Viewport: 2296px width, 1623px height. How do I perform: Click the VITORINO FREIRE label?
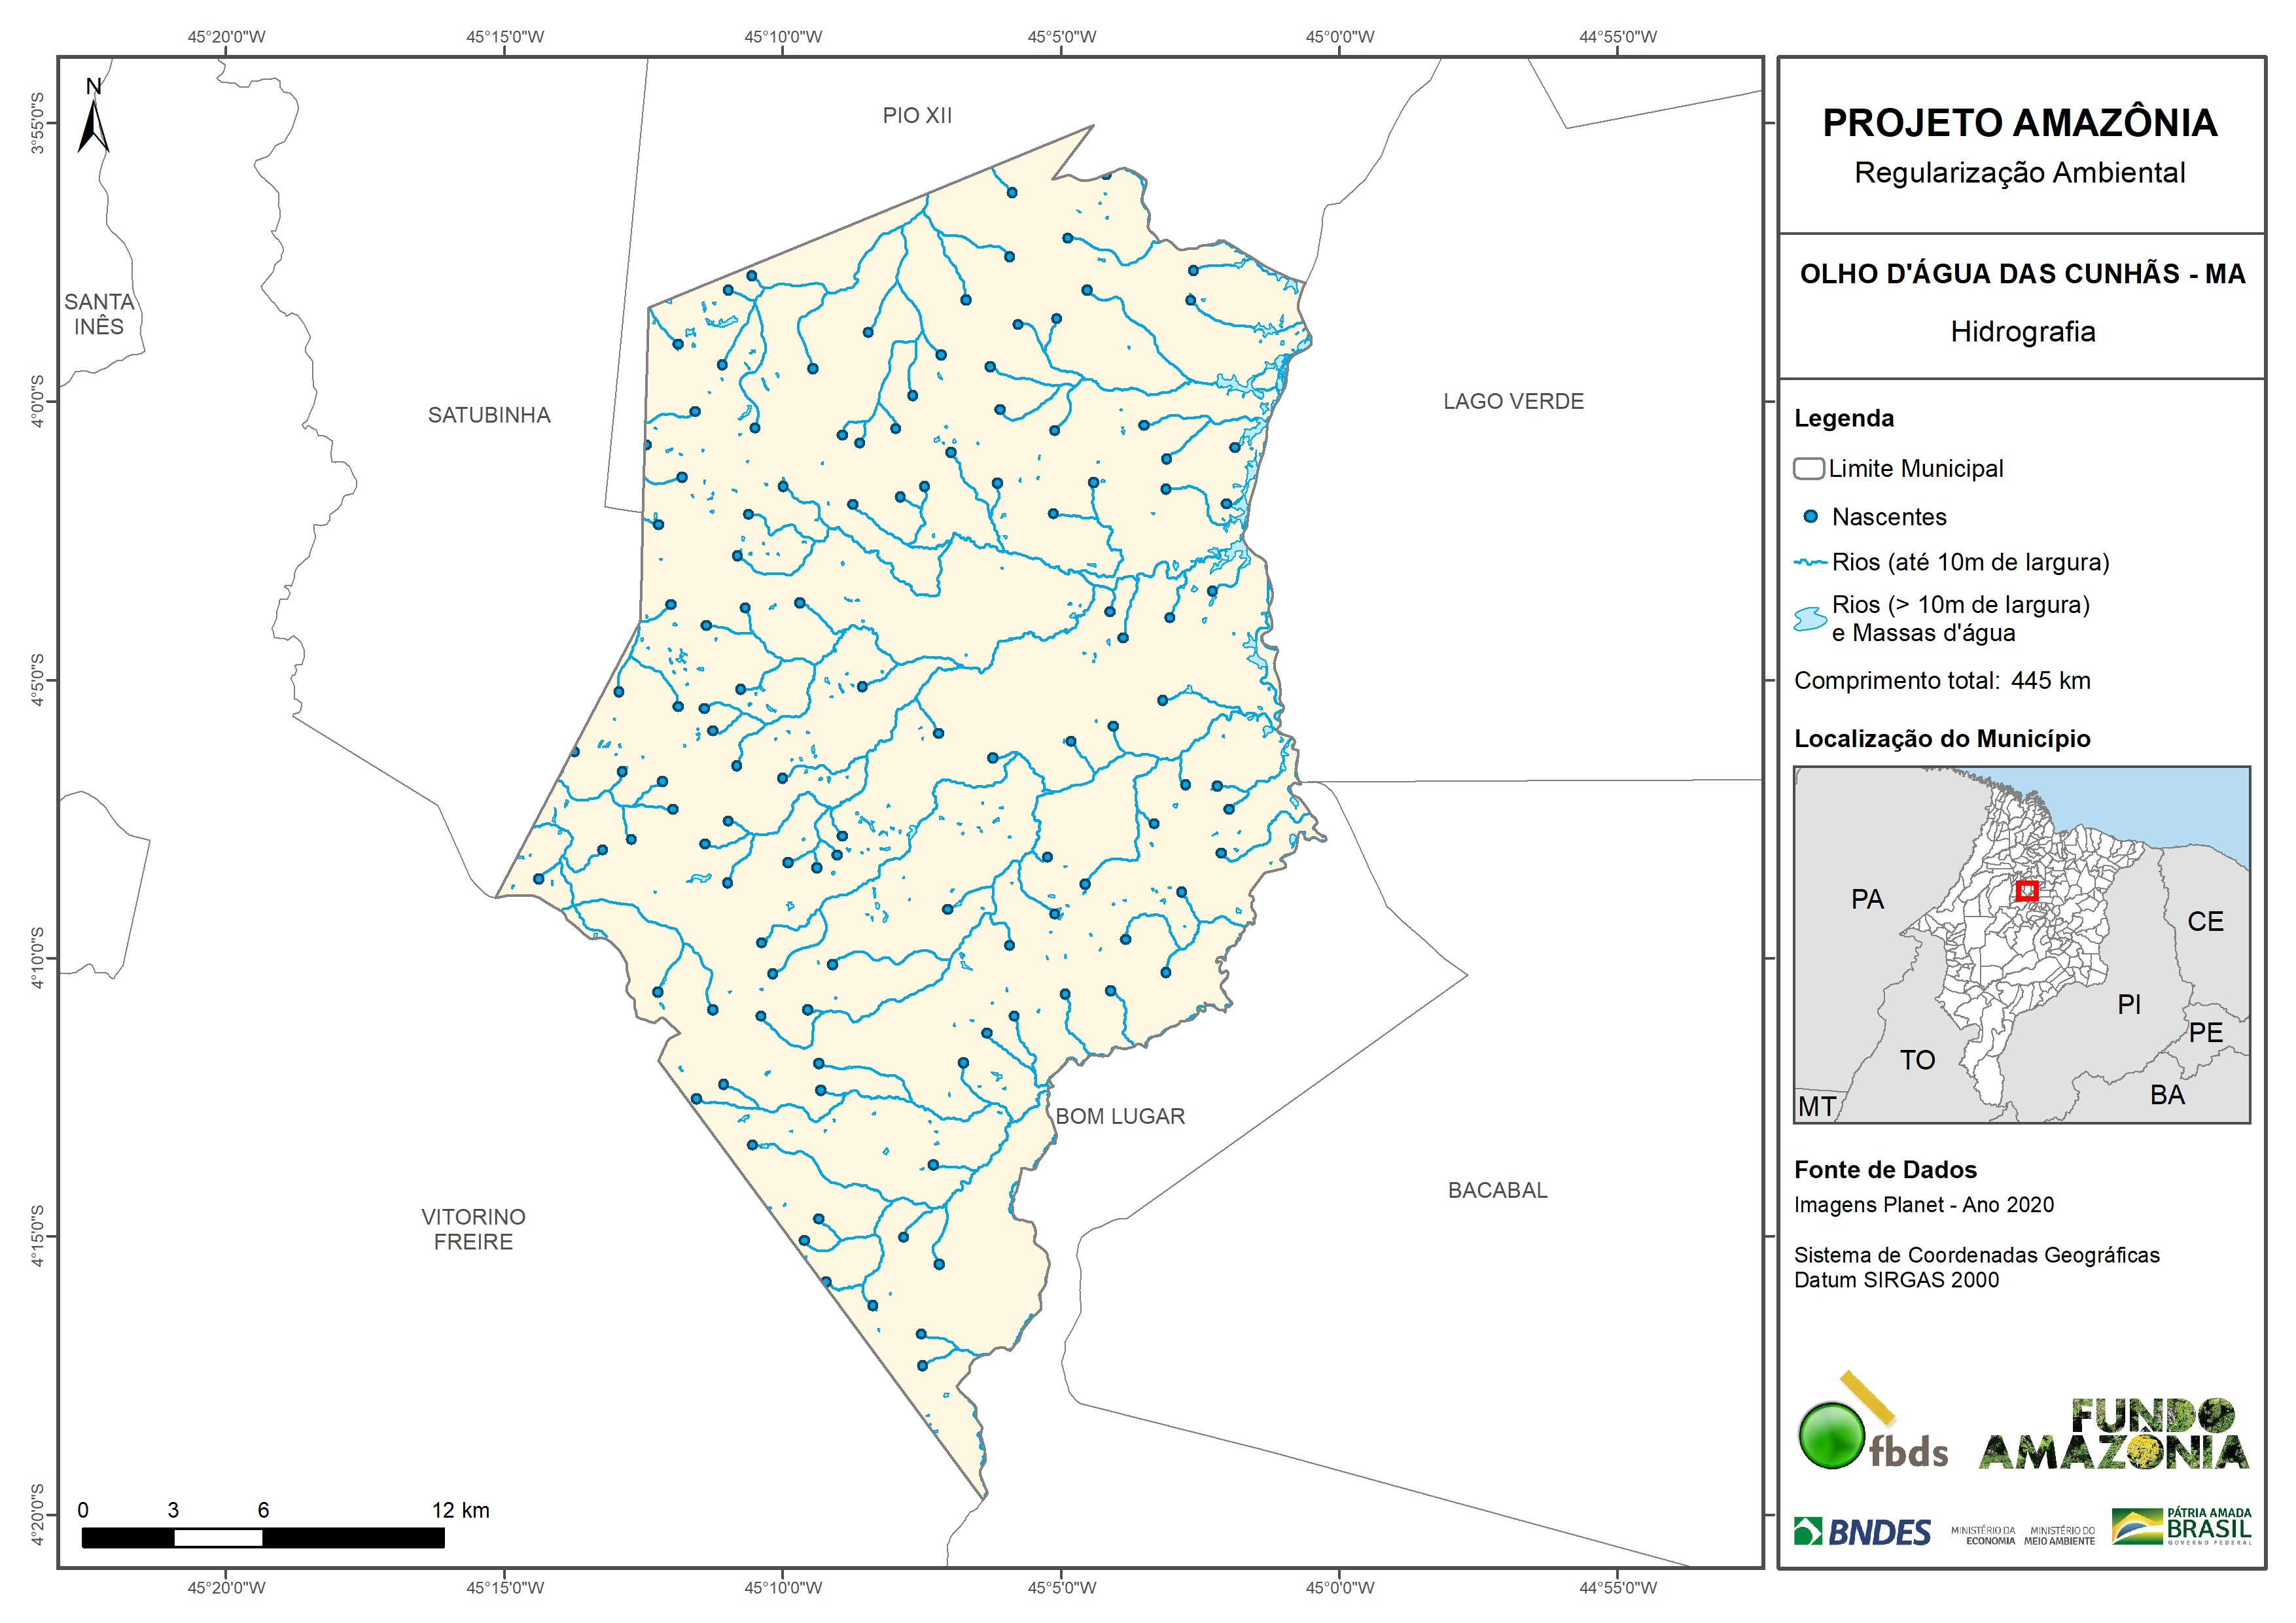click(x=473, y=1229)
